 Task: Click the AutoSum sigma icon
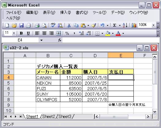[114, 25]
